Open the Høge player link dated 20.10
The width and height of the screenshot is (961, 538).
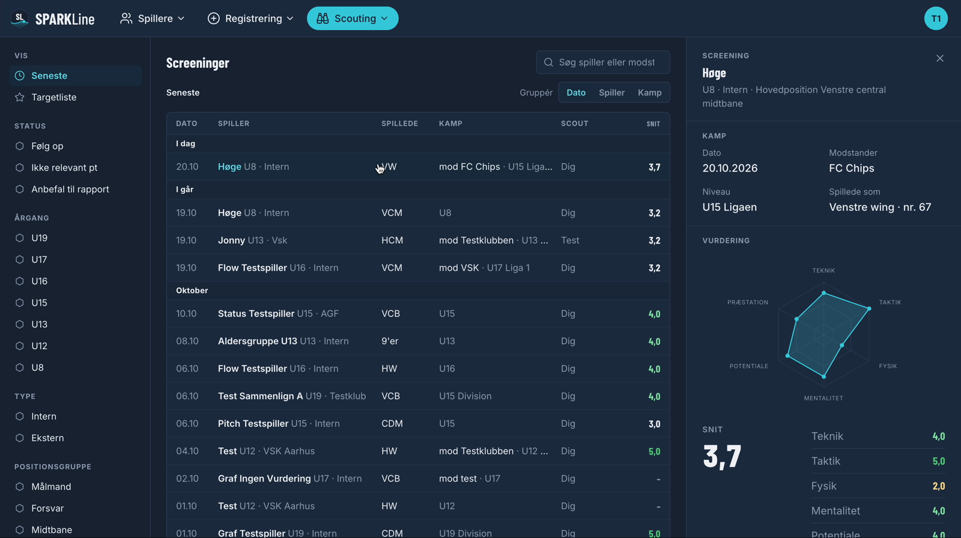pos(229,167)
